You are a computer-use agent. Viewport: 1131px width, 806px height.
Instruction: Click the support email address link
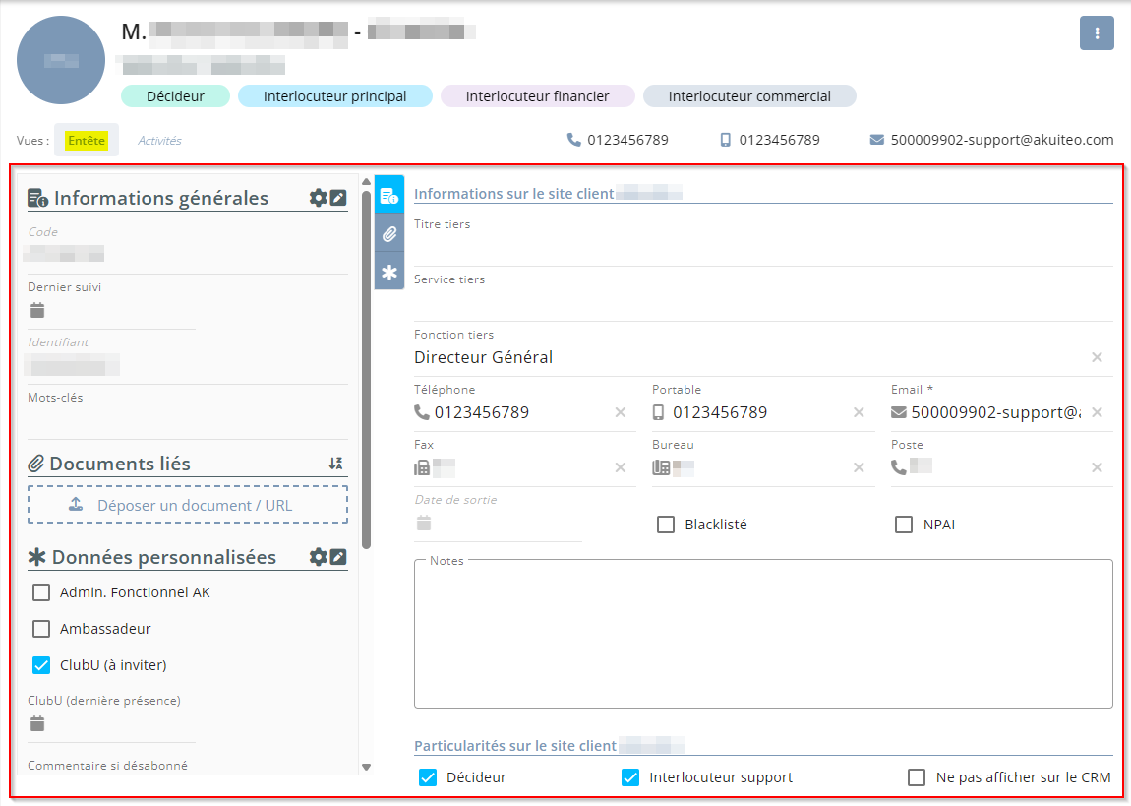click(1001, 140)
